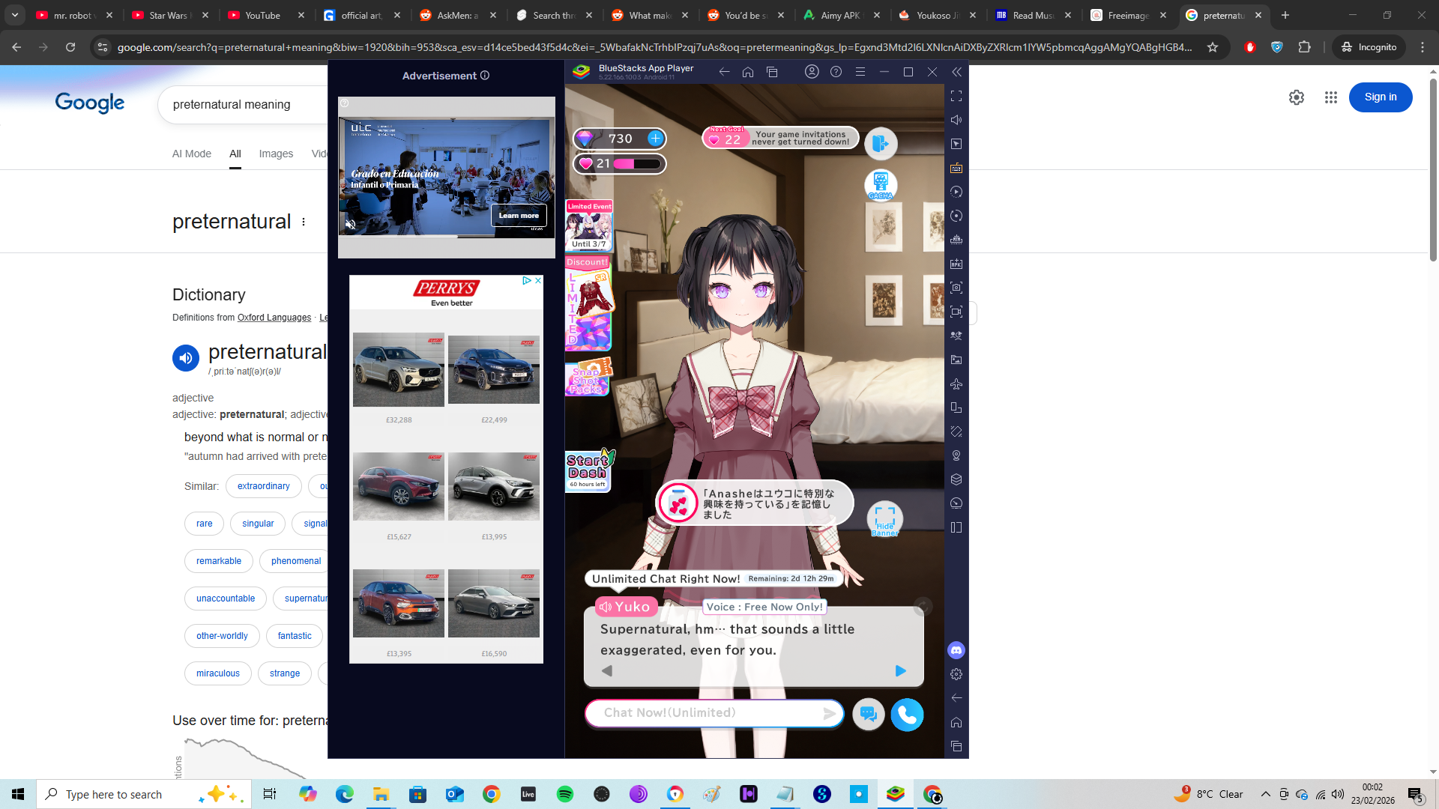Open chat log with speech bubble button
This screenshot has width=1439, height=809.
coord(869,715)
